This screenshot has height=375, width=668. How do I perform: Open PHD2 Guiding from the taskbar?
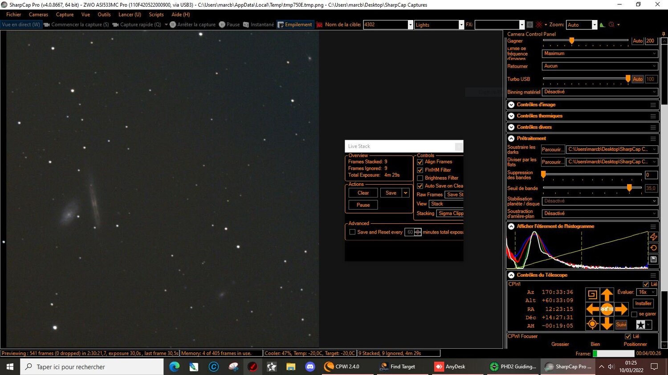tap(512, 366)
